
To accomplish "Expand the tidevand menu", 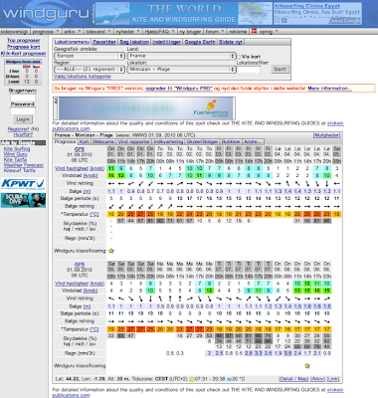I will [97, 32].
